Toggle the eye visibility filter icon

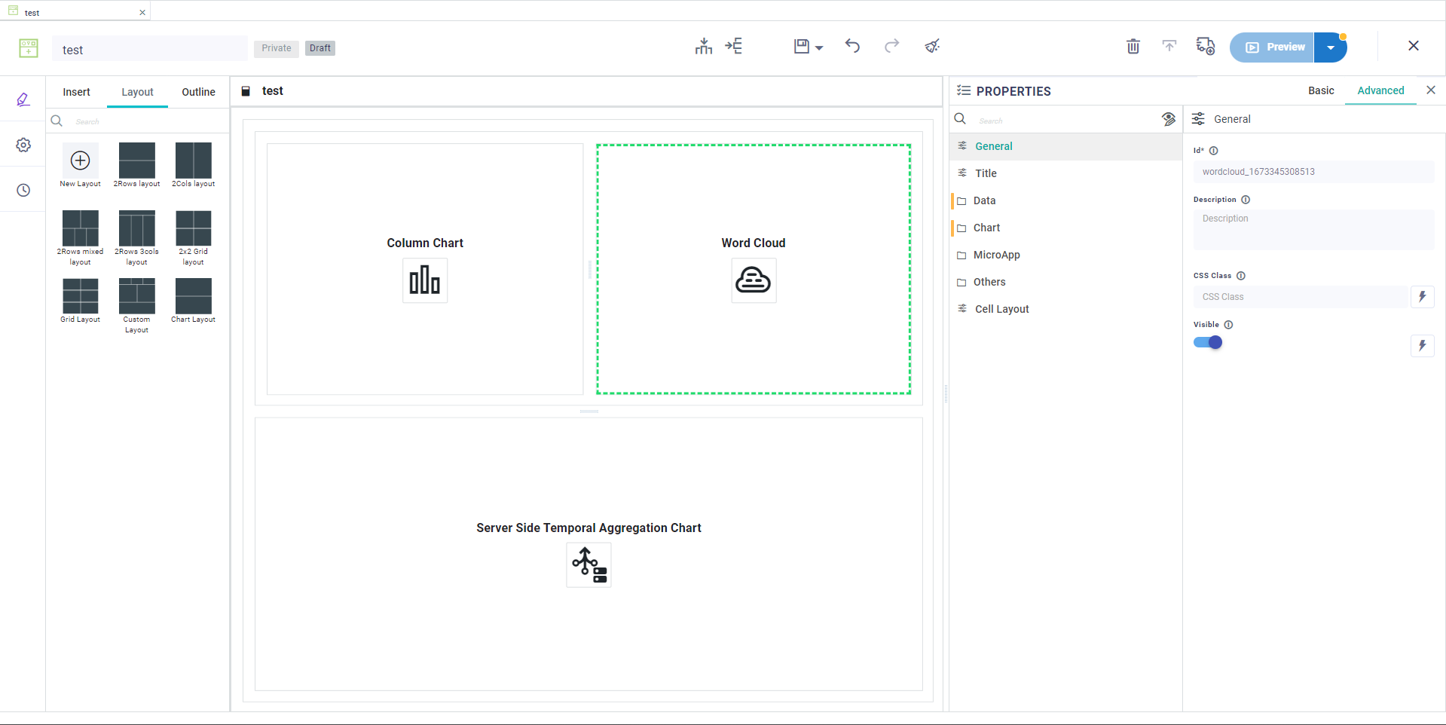coord(1168,119)
